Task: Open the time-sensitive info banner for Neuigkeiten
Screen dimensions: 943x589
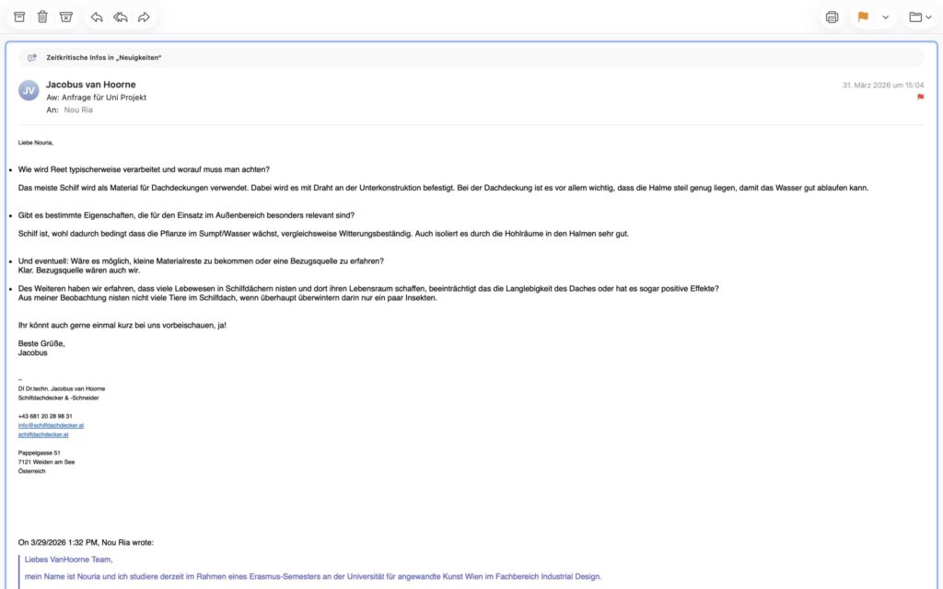Action: pyautogui.click(x=103, y=58)
